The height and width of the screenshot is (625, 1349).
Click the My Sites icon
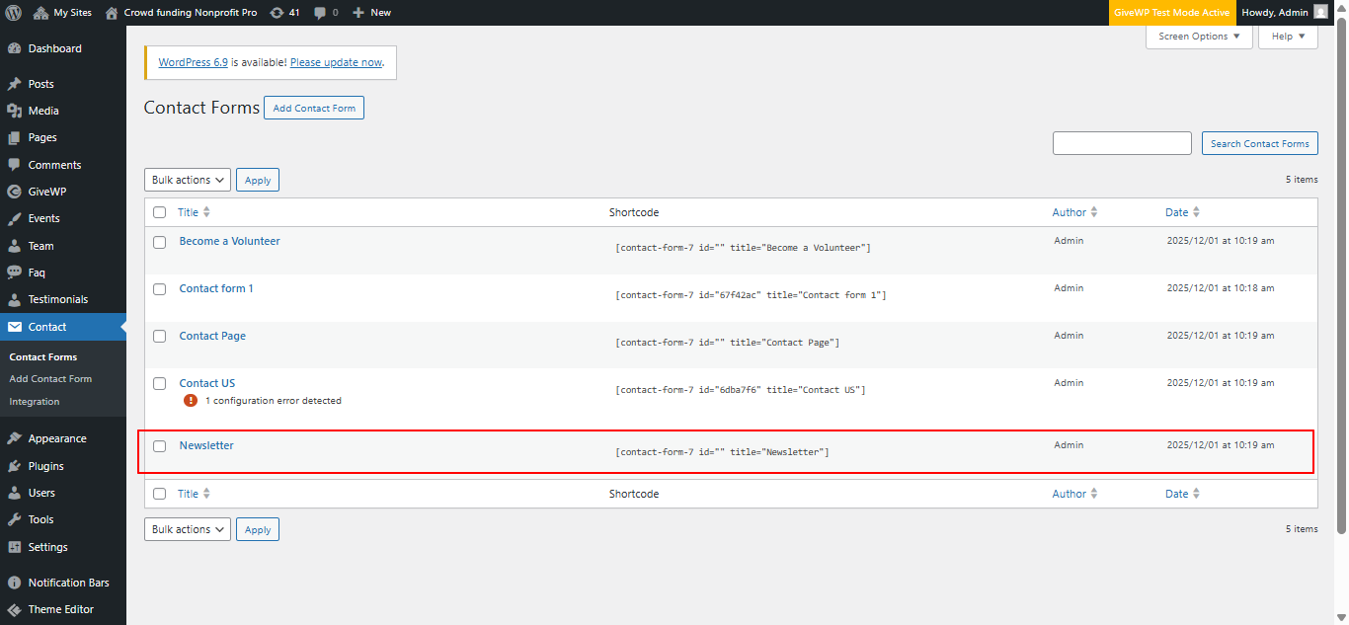39,12
